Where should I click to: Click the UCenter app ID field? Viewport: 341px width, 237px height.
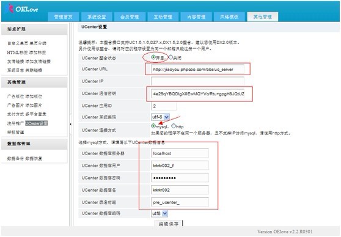tap(164, 106)
